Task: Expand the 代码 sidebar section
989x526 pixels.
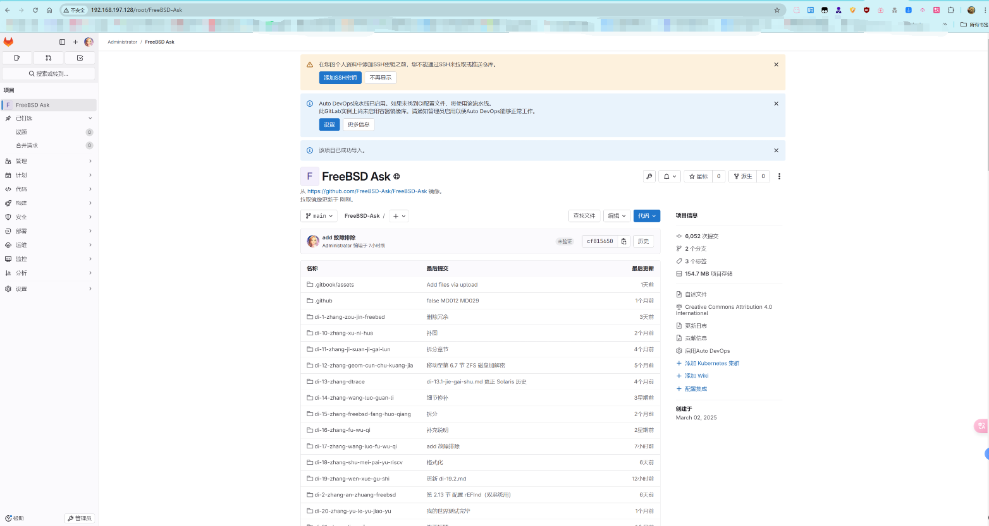Action: pos(49,189)
